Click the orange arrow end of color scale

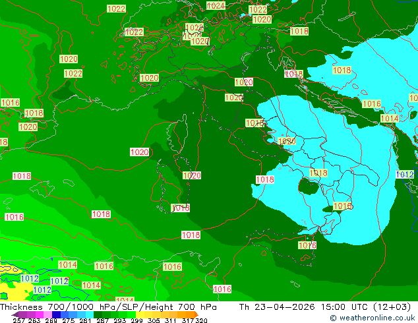click(196, 314)
